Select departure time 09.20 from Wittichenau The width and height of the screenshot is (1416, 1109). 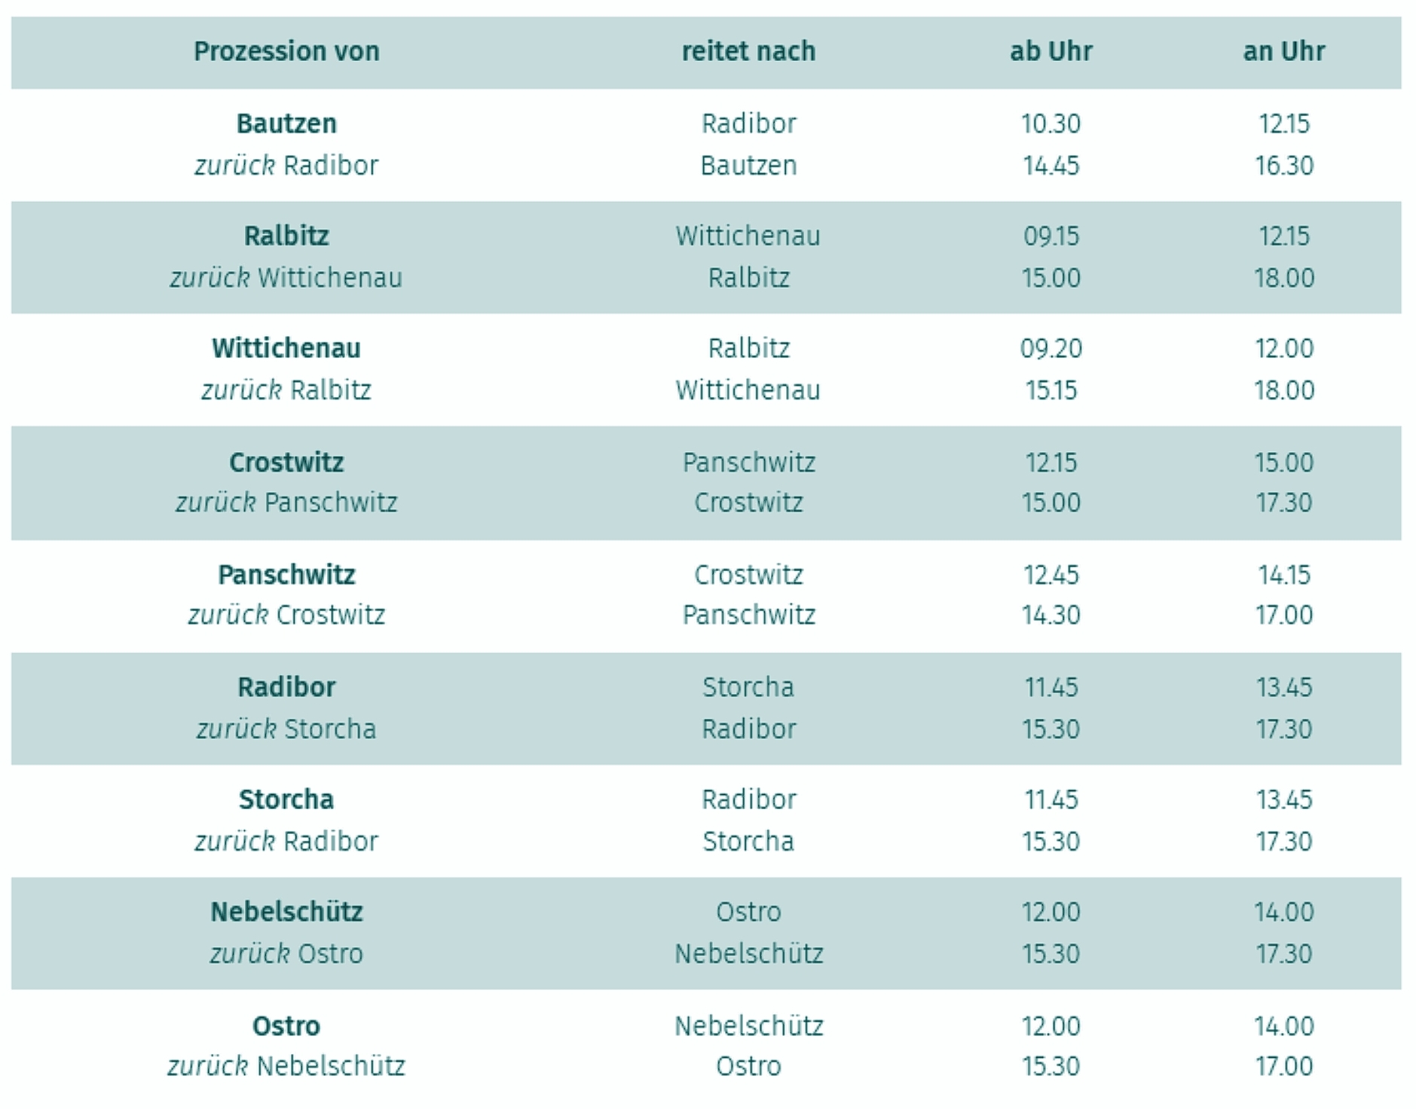[1051, 348]
